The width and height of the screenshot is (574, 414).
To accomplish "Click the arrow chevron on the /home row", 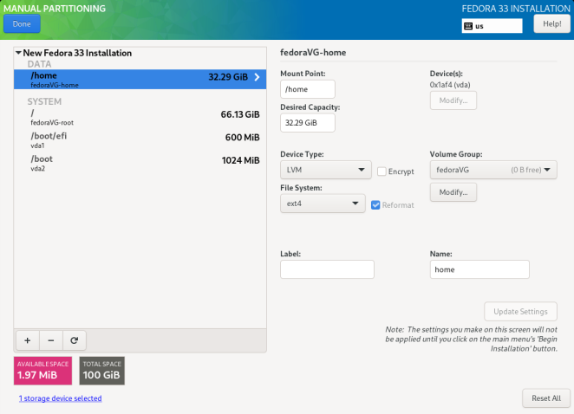I will [257, 77].
